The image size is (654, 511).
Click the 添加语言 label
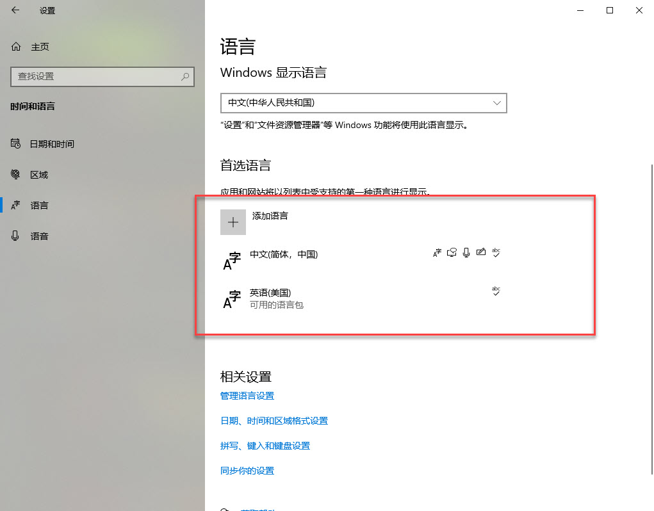[270, 216]
